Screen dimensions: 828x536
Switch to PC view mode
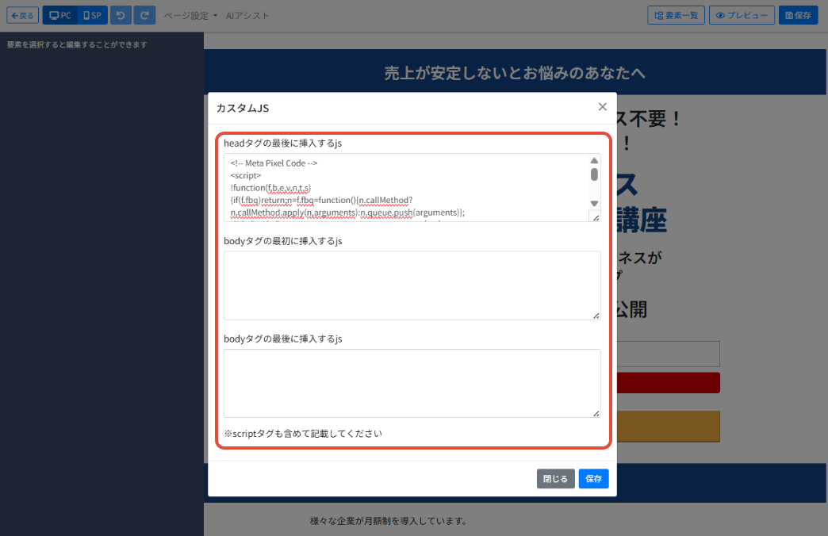59,15
